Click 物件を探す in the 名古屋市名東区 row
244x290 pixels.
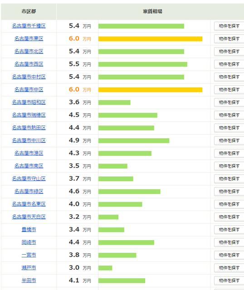229,204
